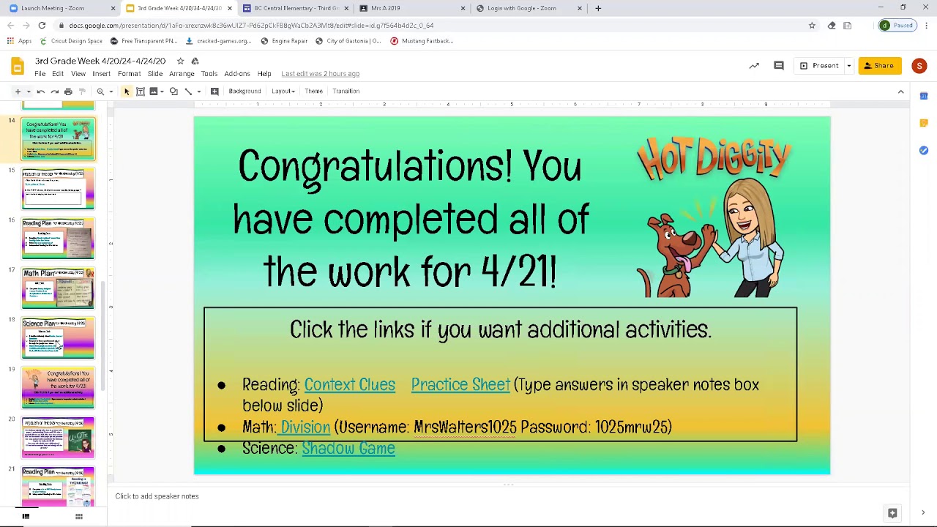The height and width of the screenshot is (527, 937).
Task: Click to add speaker notes field
Action: (508, 496)
